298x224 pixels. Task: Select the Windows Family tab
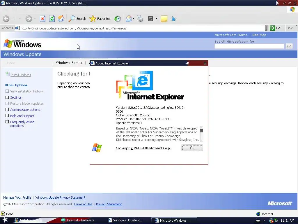pyautogui.click(x=69, y=63)
